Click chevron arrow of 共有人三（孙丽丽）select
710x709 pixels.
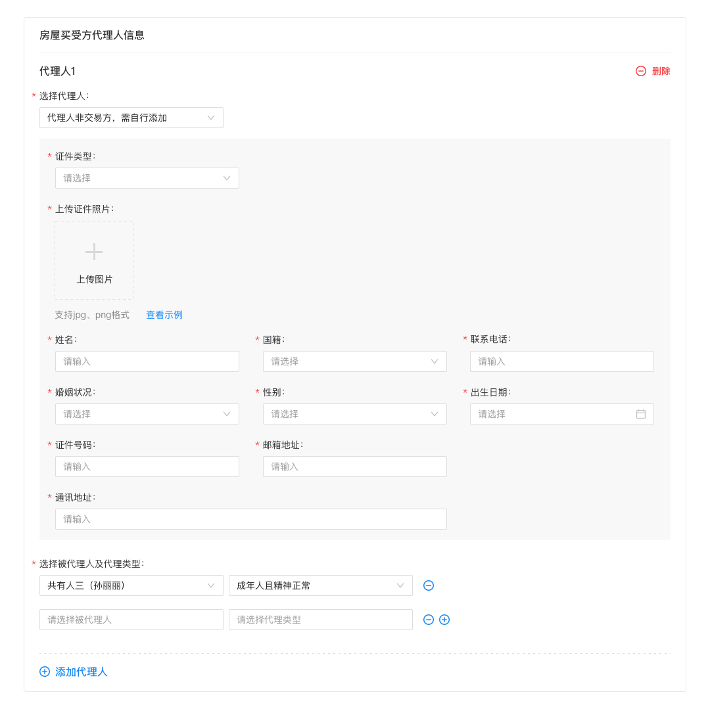coord(210,585)
